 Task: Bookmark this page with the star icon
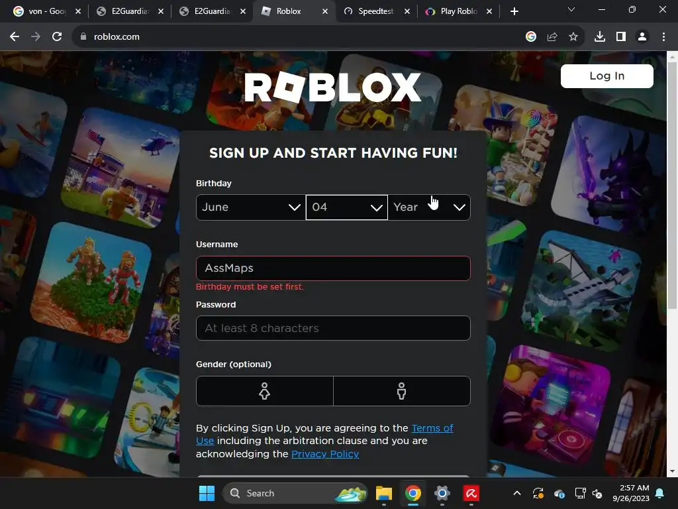tap(573, 37)
